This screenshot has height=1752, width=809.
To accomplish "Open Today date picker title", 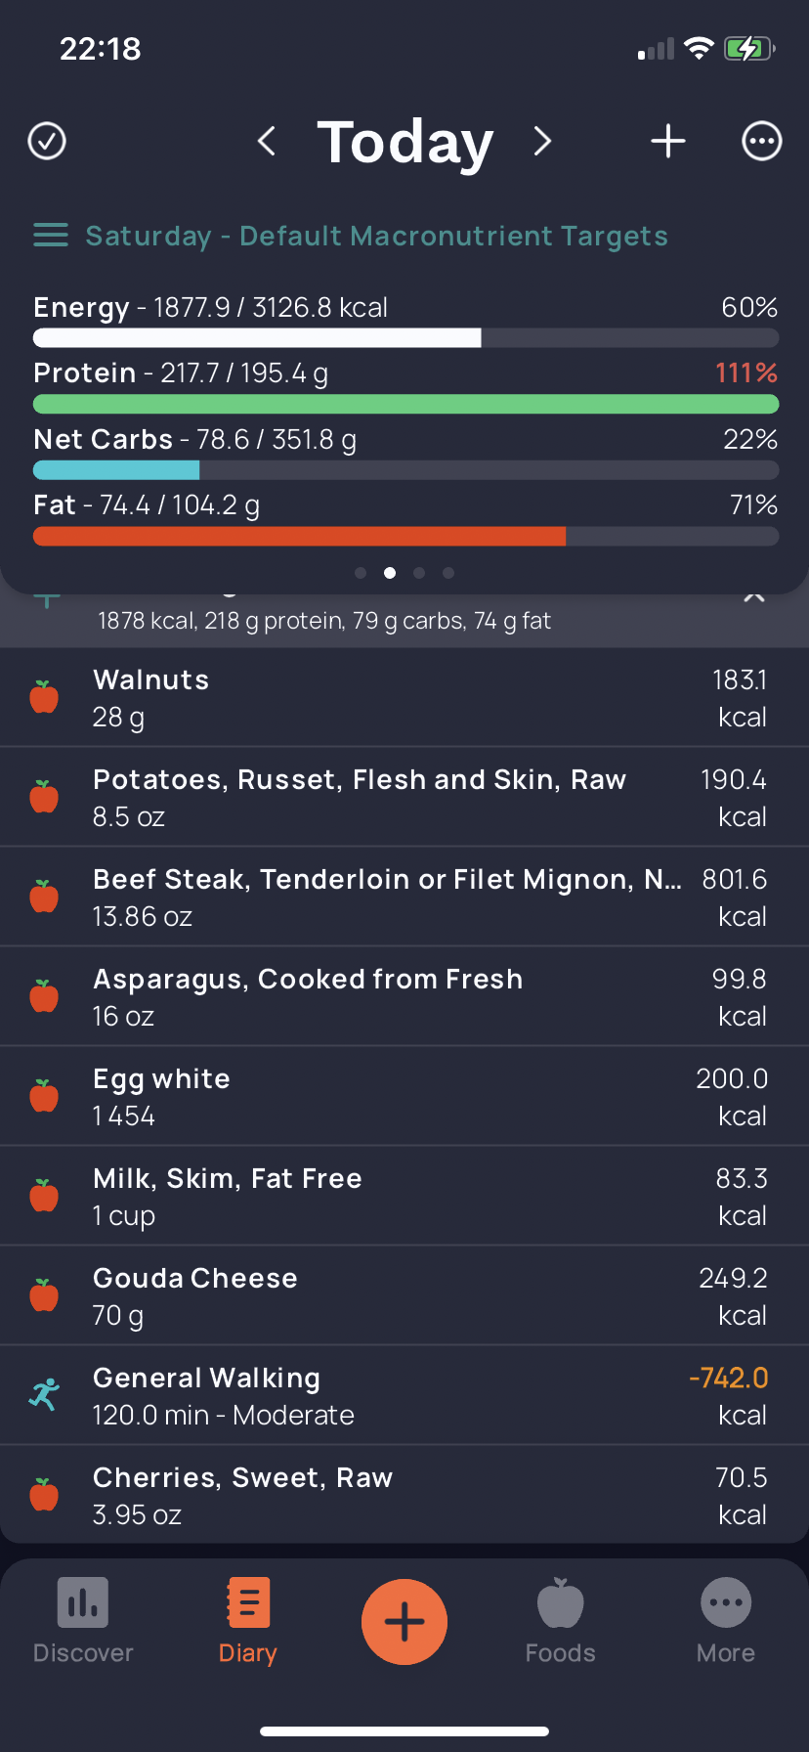I will tap(405, 143).
